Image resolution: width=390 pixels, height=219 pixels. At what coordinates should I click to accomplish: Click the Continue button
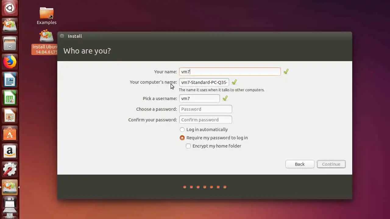click(331, 164)
